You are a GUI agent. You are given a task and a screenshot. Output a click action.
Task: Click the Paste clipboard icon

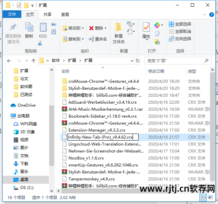click(43, 27)
